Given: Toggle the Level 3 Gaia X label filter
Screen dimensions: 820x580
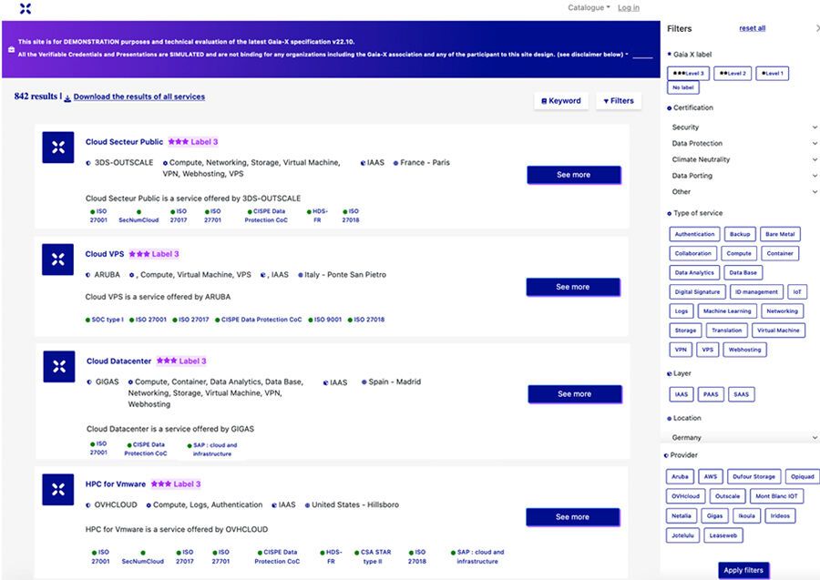Looking at the screenshot, I should 688,73.
